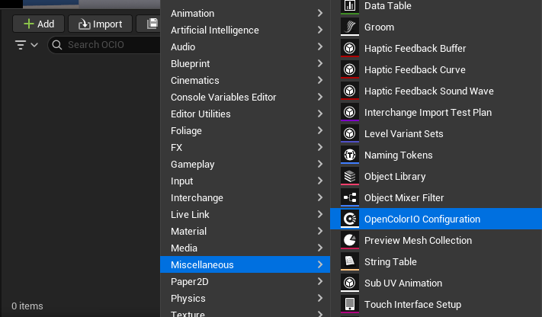Click the Save All icon button
The height and width of the screenshot is (317, 542).
(x=152, y=24)
